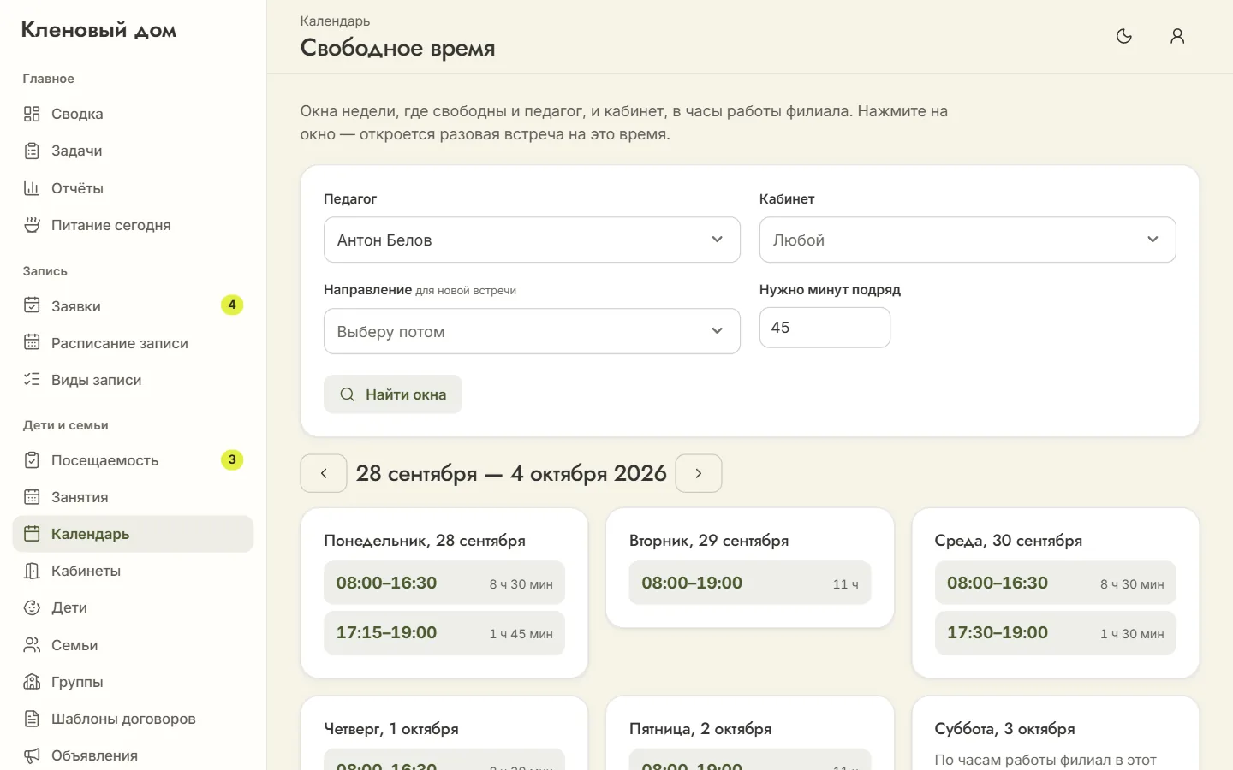Viewport: 1233px width, 770px height.
Task: Open the user profile icon
Action: (1177, 36)
